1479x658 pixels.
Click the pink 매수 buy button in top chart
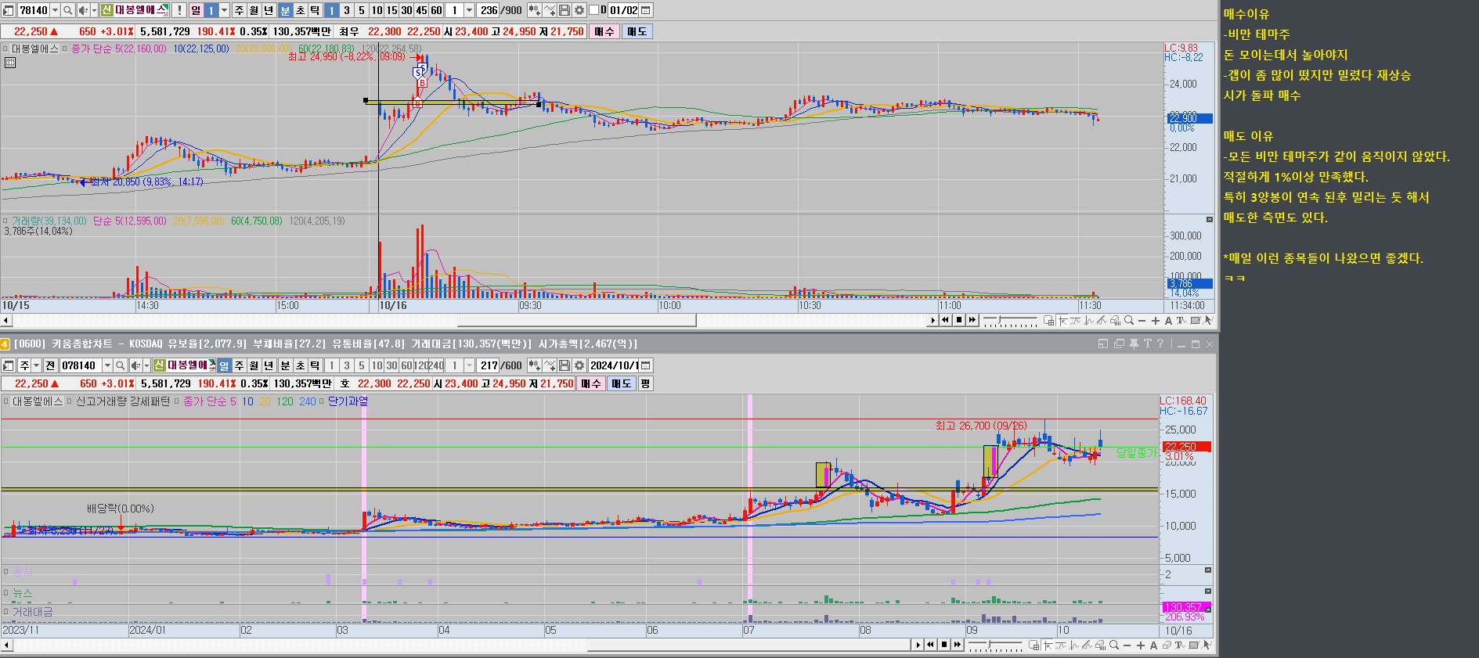(x=604, y=31)
